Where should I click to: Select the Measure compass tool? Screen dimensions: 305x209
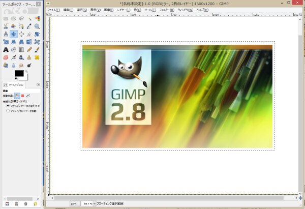[x=6, y=34]
